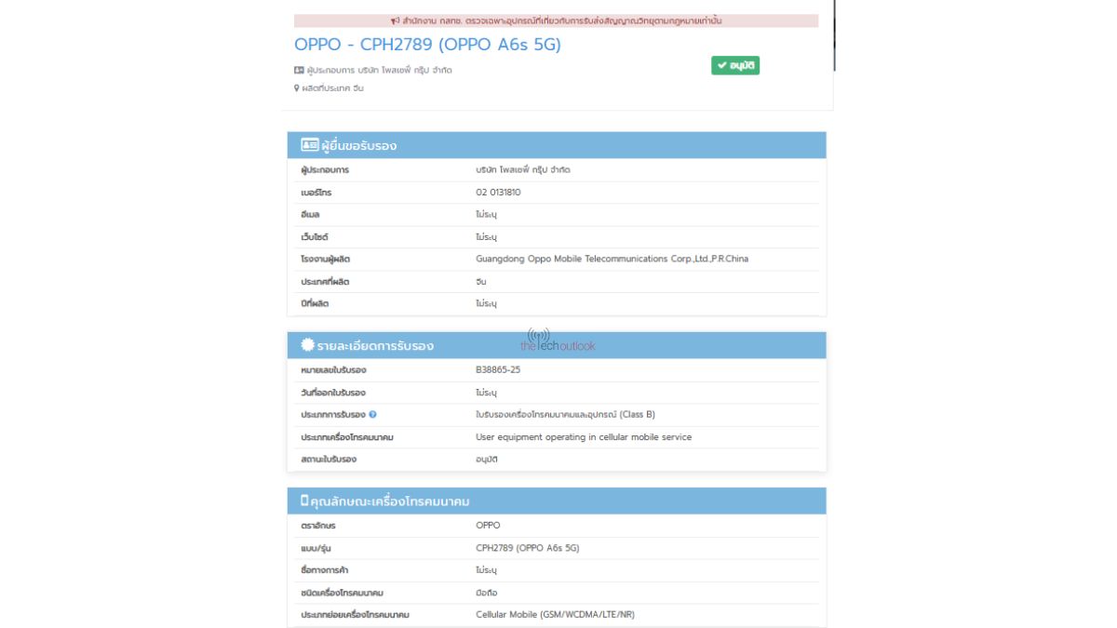Screen dimensions: 1117x628
Task: Click the vertical scrollbar at the top right
Action: (x=834, y=35)
